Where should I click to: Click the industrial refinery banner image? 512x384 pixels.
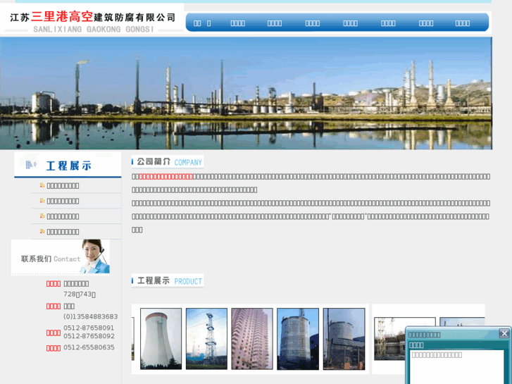(x=246, y=93)
